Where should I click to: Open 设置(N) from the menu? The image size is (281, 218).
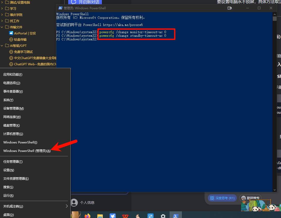[35, 170]
